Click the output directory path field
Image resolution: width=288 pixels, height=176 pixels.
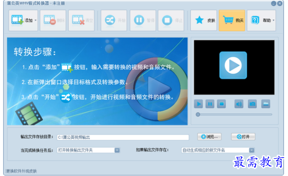(x=123, y=137)
